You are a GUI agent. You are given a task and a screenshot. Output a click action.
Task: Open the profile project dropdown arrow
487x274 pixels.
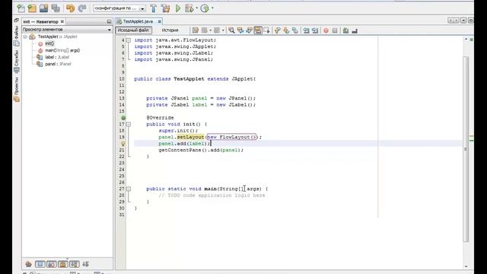(x=212, y=8)
